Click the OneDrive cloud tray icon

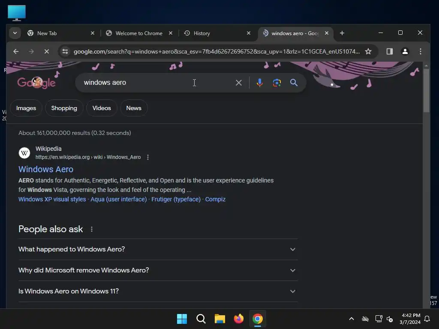coord(365,319)
